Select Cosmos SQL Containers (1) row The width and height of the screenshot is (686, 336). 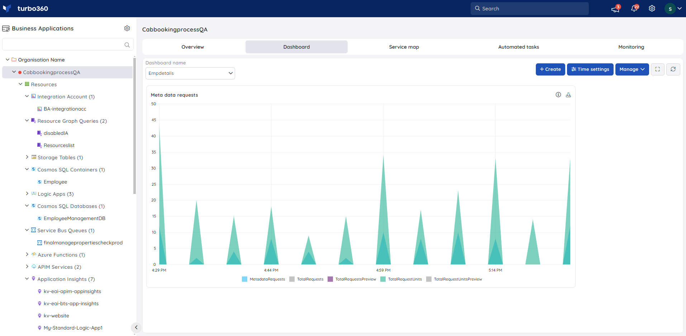tap(71, 170)
